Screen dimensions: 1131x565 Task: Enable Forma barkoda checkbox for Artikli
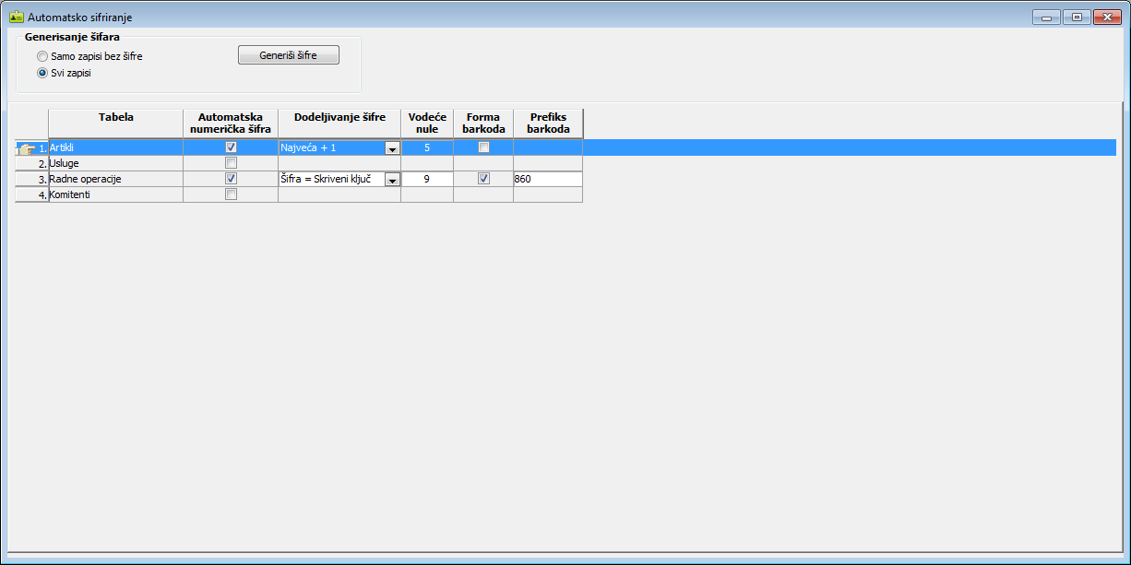tap(483, 147)
